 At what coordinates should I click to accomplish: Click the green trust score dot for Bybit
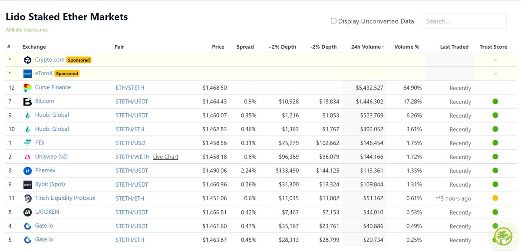pos(495,184)
